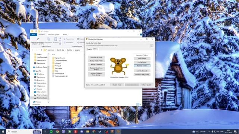Select the HoneyLib folder

(56, 66)
